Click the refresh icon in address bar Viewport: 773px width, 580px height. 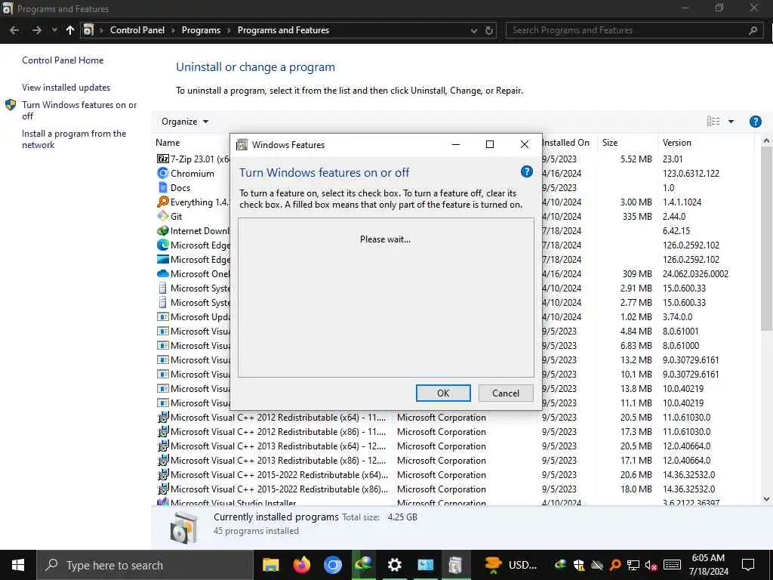(x=488, y=30)
